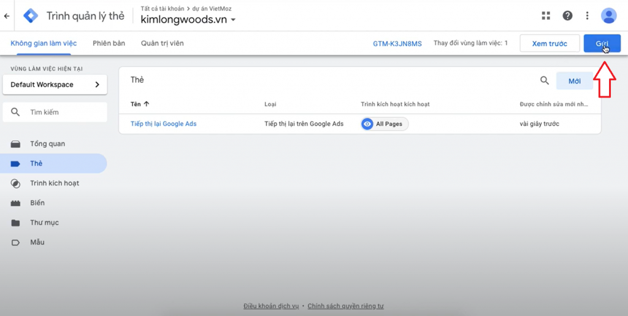The height and width of the screenshot is (316, 628).
Task: Click the Tiếp thị lại trên Google Ads type cell
Action: [304, 124]
